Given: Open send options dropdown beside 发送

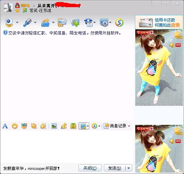Looking at the screenshot, I should click(129, 168).
